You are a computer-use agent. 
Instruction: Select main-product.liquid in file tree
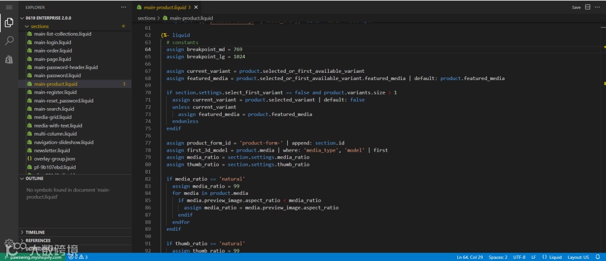tap(56, 84)
